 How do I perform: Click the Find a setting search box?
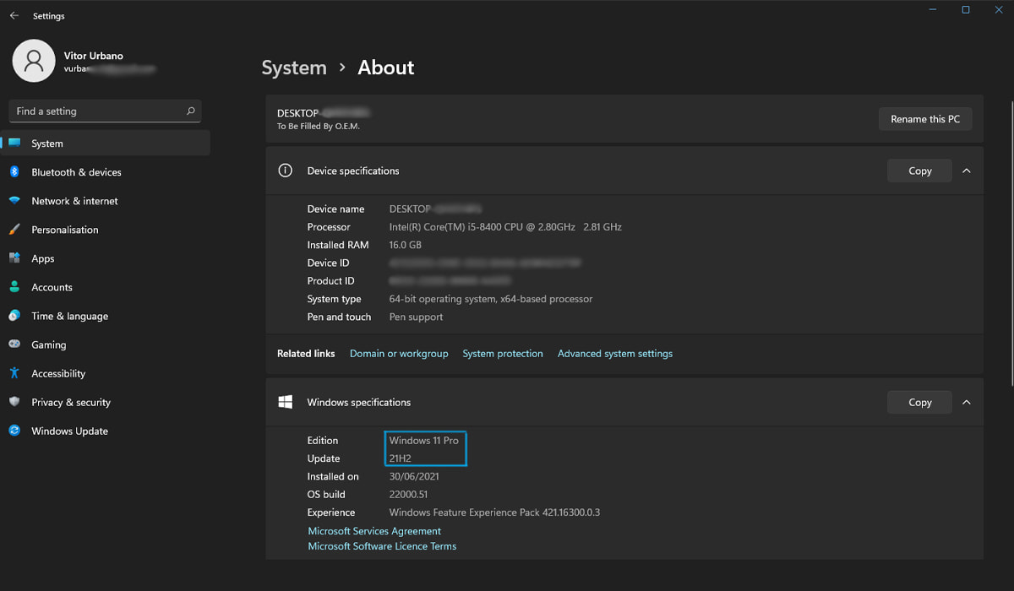(97, 111)
